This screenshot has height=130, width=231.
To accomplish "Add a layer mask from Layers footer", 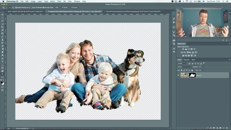I will pyautogui.click(x=214, y=128).
